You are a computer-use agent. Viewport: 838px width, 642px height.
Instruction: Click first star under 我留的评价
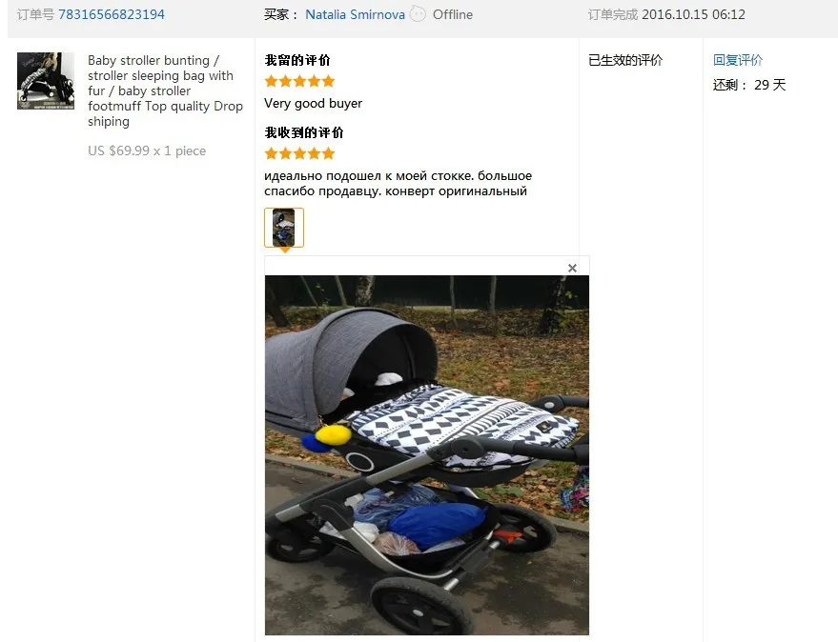click(271, 81)
